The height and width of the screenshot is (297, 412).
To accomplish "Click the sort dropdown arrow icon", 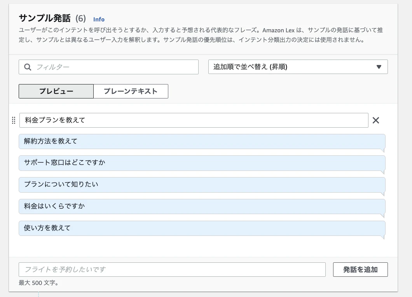I will tap(379, 67).
